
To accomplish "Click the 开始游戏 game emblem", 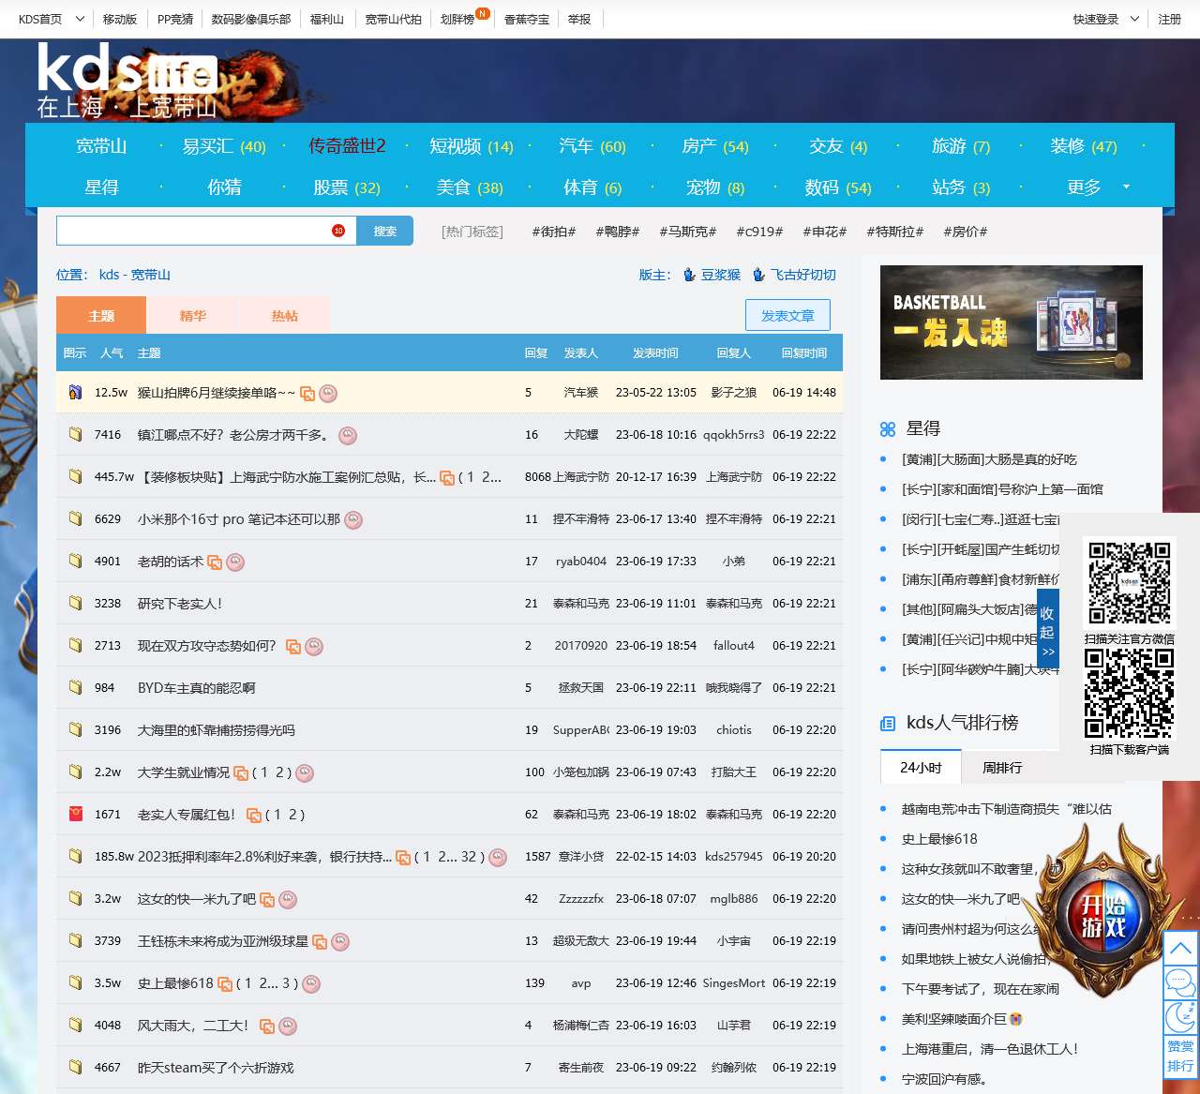I will coord(1102,917).
